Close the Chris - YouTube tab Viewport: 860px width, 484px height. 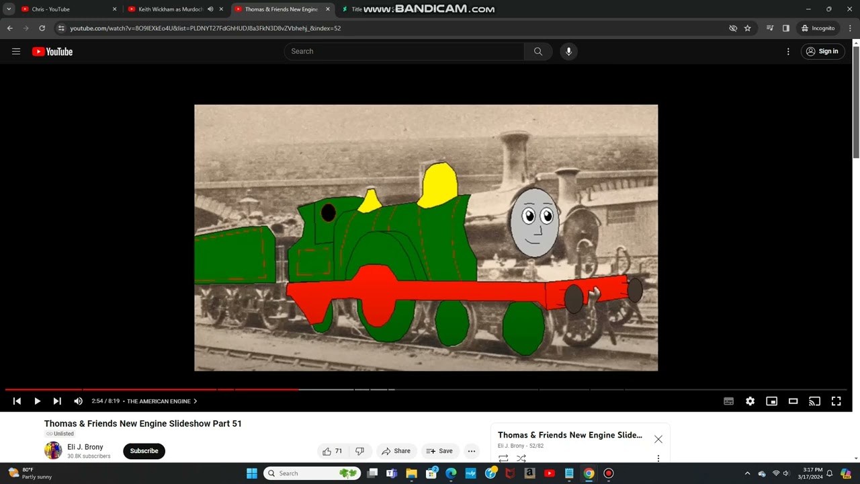pos(114,9)
